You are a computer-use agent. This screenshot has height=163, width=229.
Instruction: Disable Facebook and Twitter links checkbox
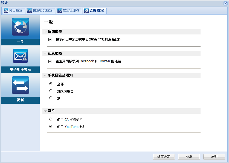(x=50, y=61)
